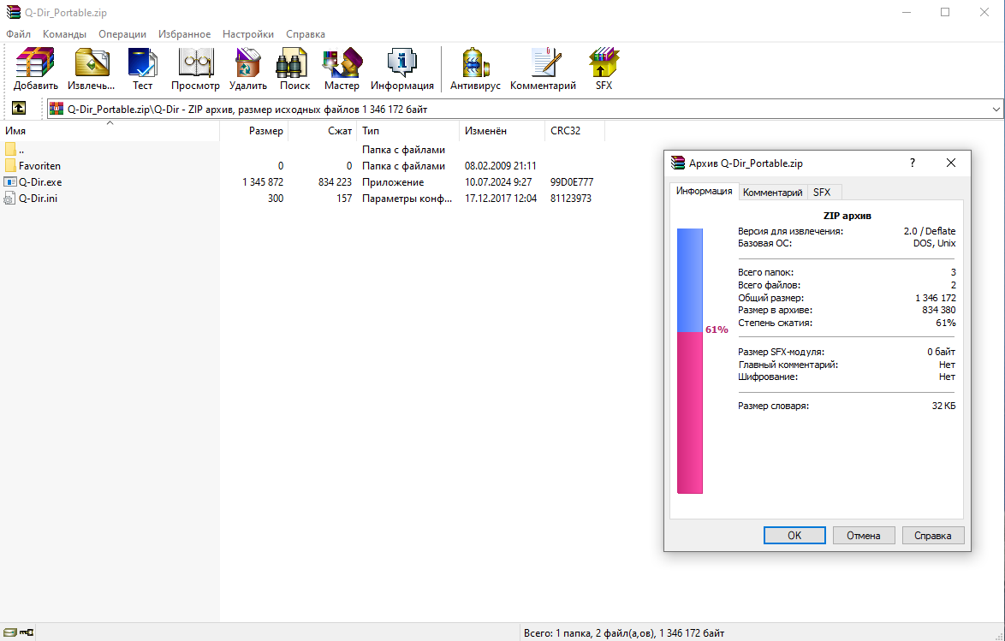The width and height of the screenshot is (1005, 641).
Task: Open the Файл menu
Action: (19, 34)
